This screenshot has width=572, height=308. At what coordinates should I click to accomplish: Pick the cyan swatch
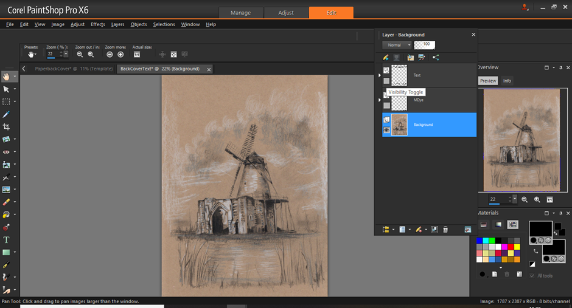486,241
